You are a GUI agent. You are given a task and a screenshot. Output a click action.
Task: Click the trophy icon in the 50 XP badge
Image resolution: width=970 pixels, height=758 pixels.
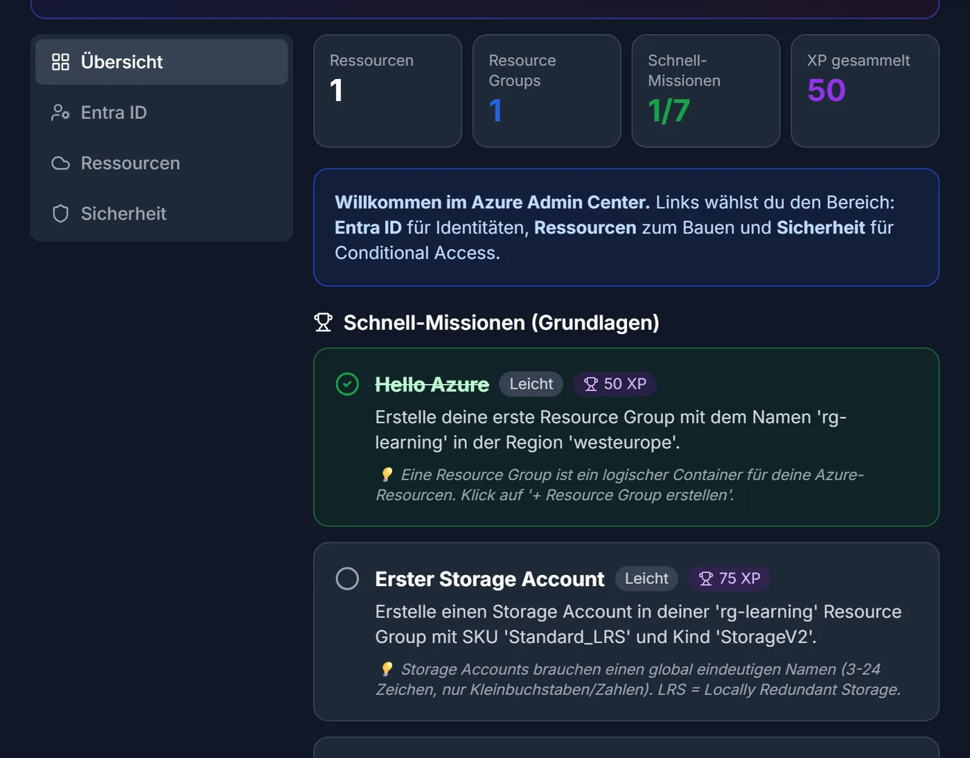[x=591, y=384]
